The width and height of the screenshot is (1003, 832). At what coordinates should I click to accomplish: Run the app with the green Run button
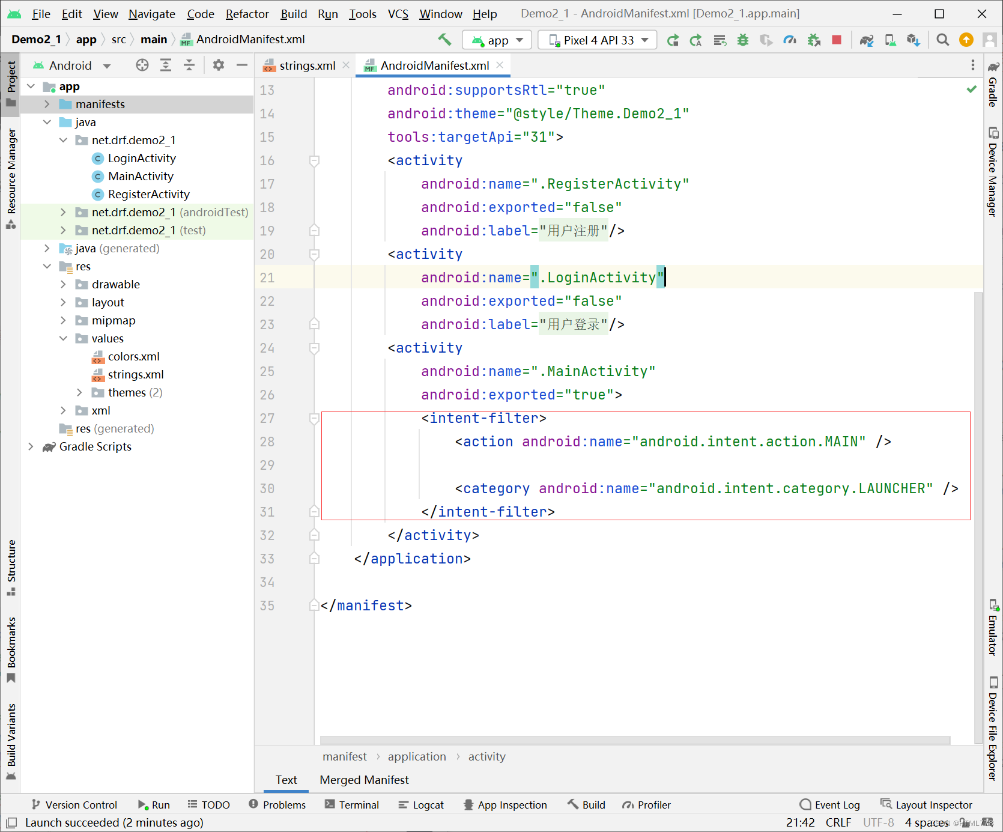(x=673, y=40)
